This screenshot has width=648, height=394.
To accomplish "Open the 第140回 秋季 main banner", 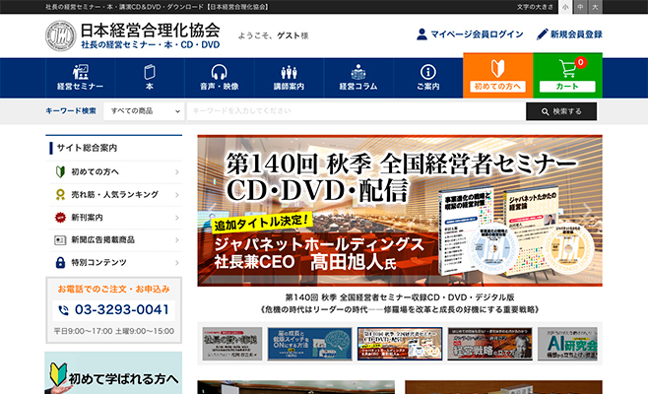I will pyautogui.click(x=400, y=211).
